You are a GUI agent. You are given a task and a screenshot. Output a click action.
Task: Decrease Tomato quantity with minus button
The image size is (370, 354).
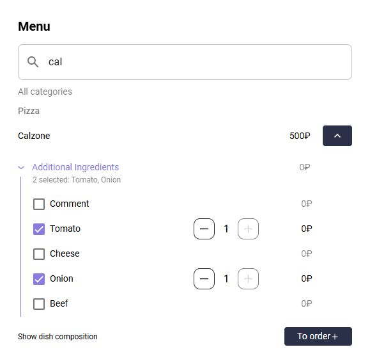coord(204,229)
